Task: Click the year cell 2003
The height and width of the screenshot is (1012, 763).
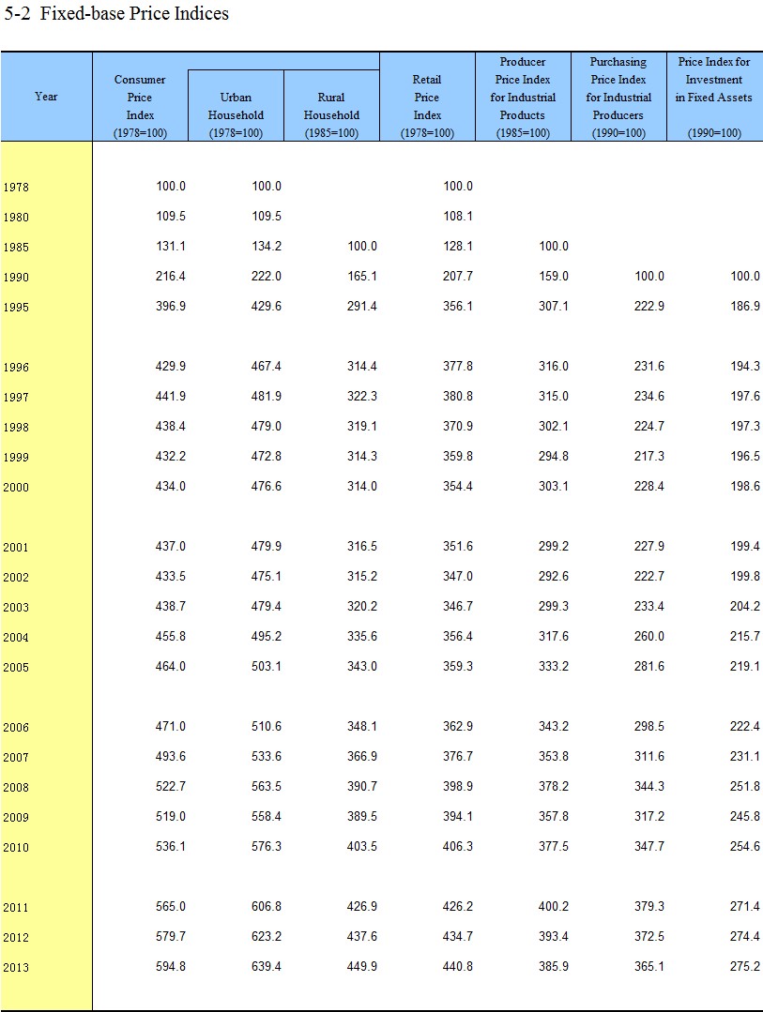Action: (x=16, y=608)
